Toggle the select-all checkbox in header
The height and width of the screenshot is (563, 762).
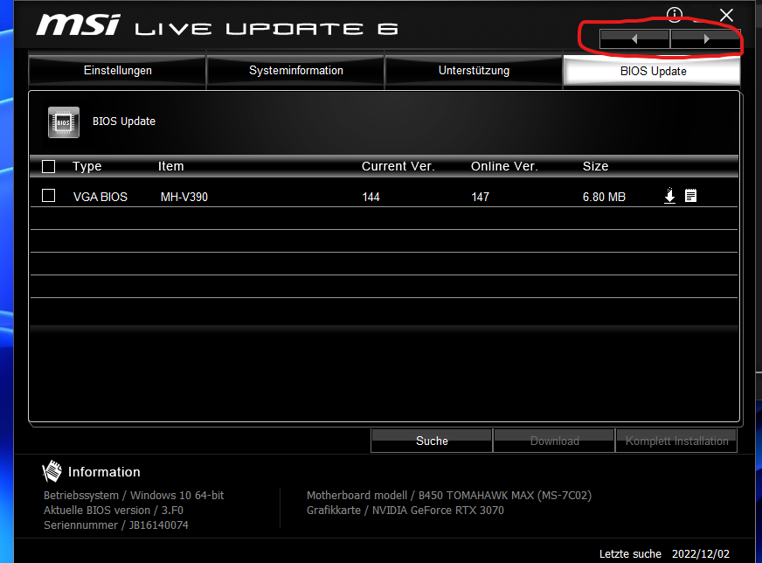click(x=49, y=167)
